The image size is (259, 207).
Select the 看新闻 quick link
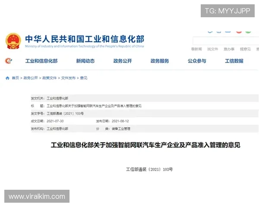[196, 49]
